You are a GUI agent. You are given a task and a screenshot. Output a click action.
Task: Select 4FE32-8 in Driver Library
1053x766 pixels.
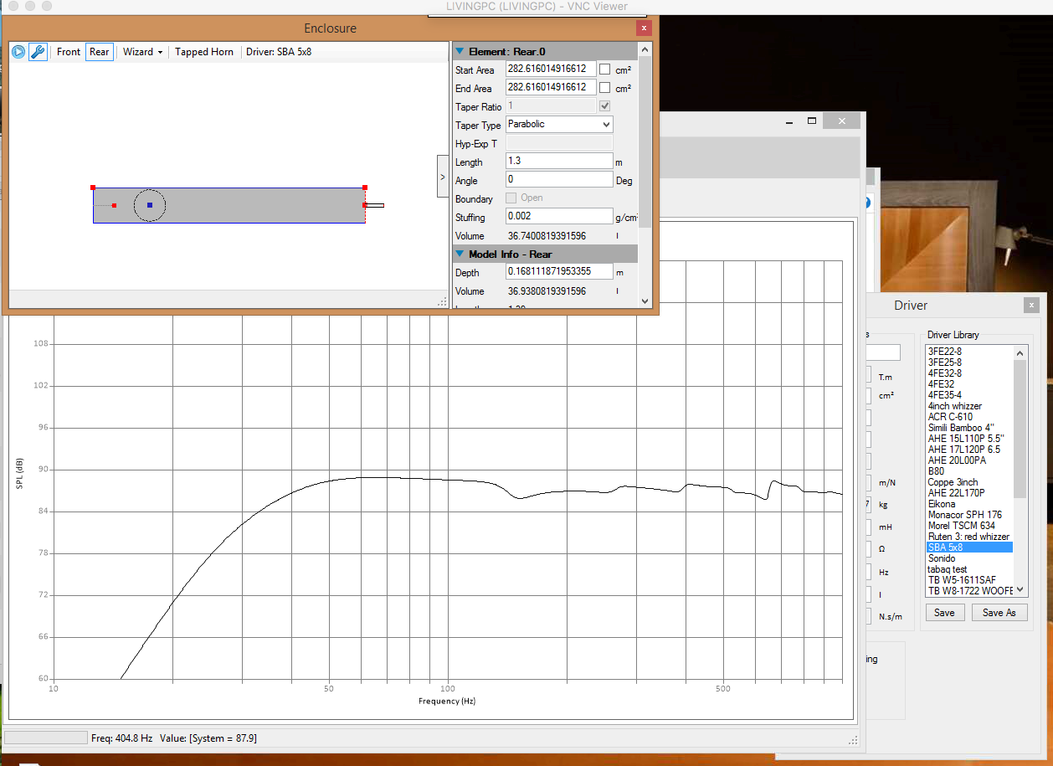(945, 373)
